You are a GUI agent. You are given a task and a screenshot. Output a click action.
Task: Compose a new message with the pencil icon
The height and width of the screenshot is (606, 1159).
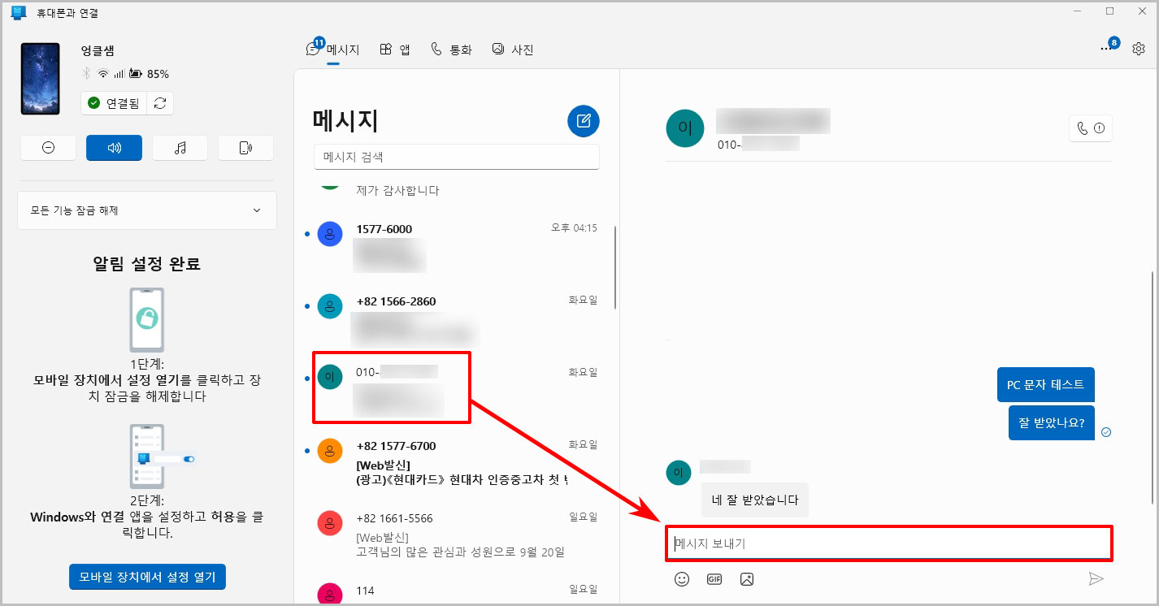click(x=583, y=120)
